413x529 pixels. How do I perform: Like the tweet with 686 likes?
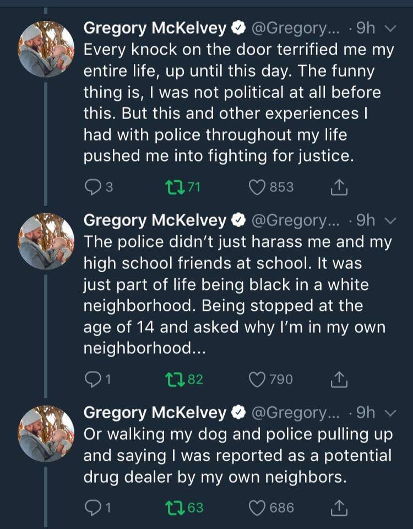(x=258, y=507)
